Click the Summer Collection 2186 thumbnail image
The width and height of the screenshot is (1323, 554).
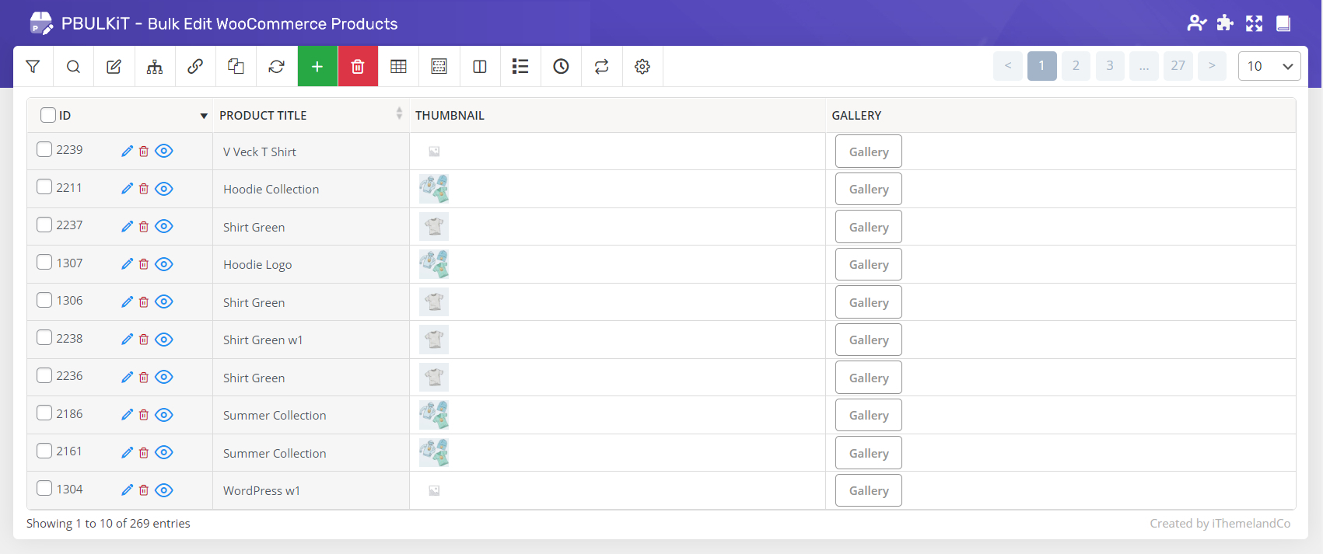coord(434,415)
